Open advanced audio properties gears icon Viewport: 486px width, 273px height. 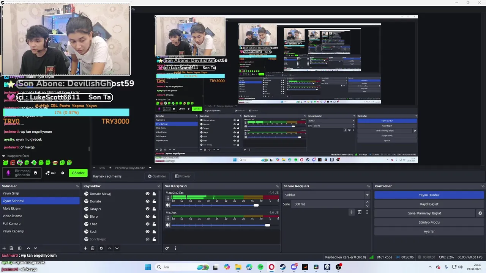(x=167, y=248)
